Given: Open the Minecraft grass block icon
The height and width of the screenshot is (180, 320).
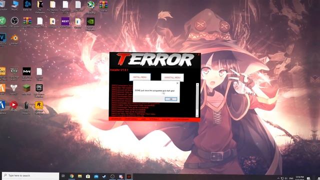Looking at the screenshot, I should (x=26, y=89).
